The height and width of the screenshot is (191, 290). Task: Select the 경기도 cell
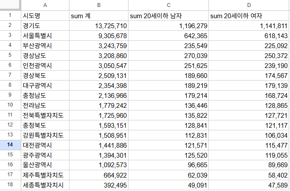tap(45, 26)
